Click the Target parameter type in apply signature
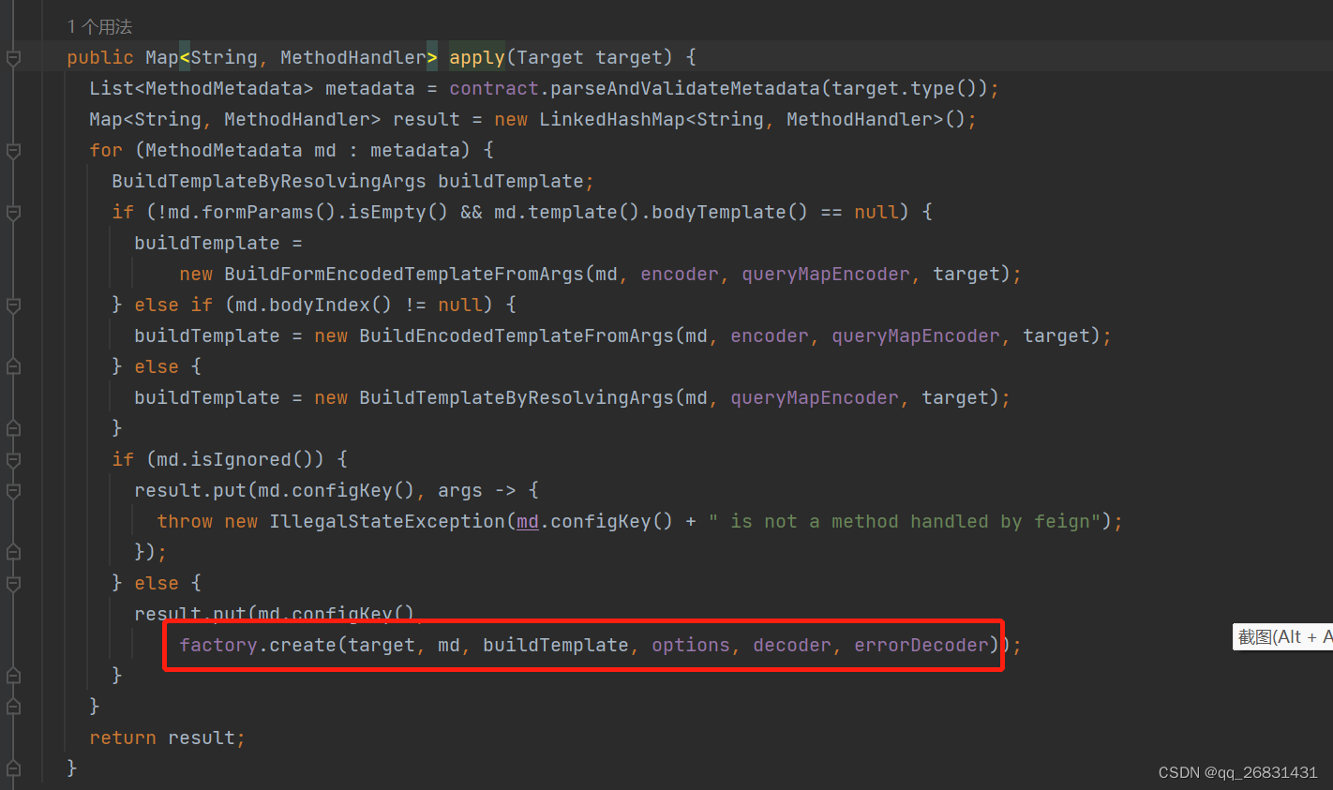The width and height of the screenshot is (1333, 790). (x=550, y=58)
